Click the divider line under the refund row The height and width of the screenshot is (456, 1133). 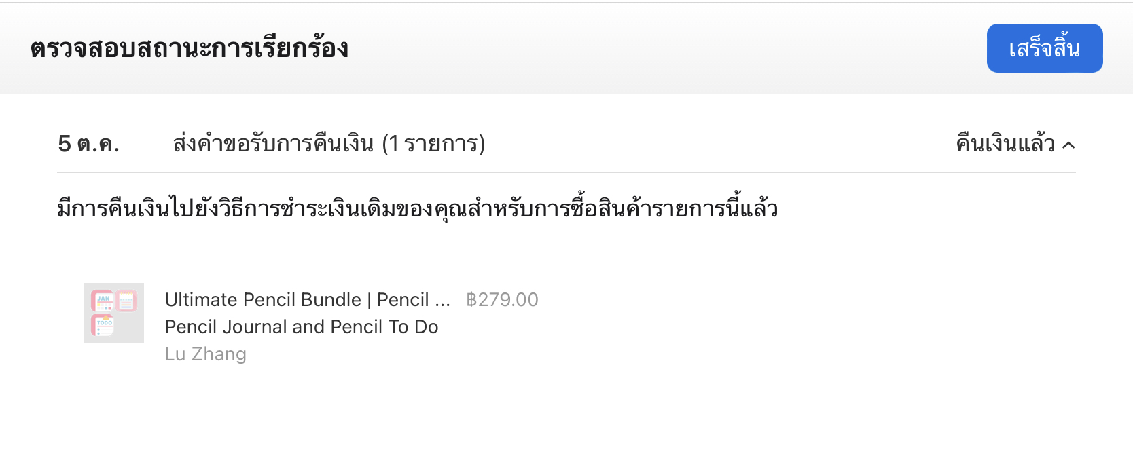566,172
